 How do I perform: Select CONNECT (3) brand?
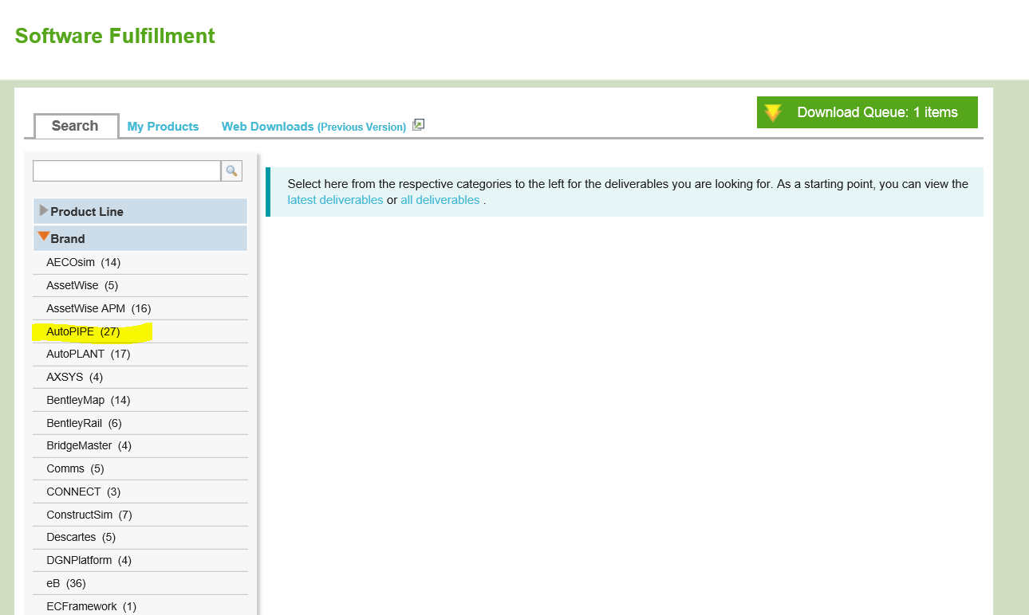tap(84, 492)
